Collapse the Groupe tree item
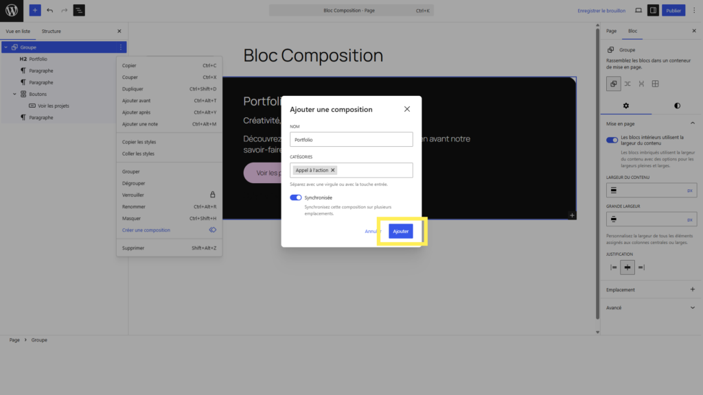Image resolution: width=703 pixels, height=395 pixels. pyautogui.click(x=5, y=47)
